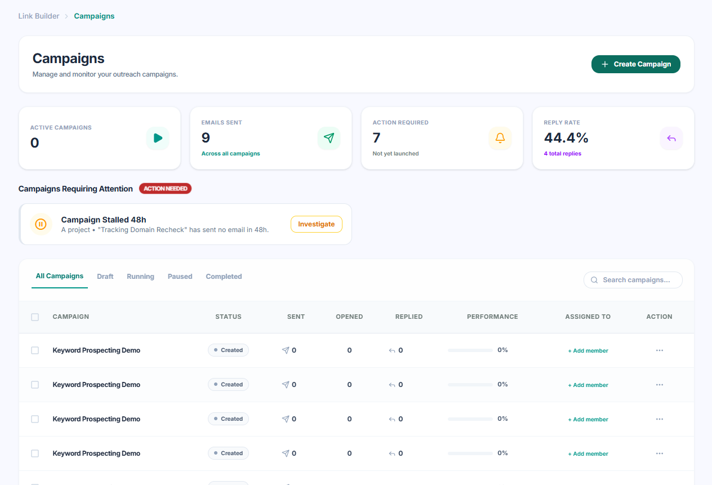Image resolution: width=712 pixels, height=485 pixels.
Task: Click Add member in the first row
Action: [588, 351]
